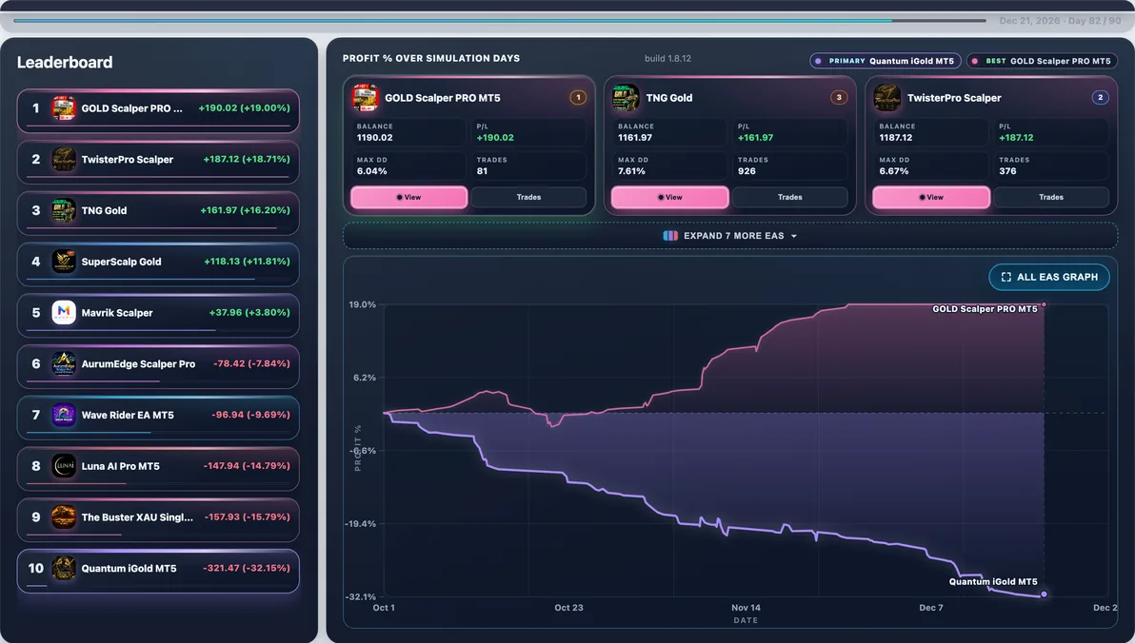Click the SuperScalp Gold leaderboard icon

(x=64, y=262)
